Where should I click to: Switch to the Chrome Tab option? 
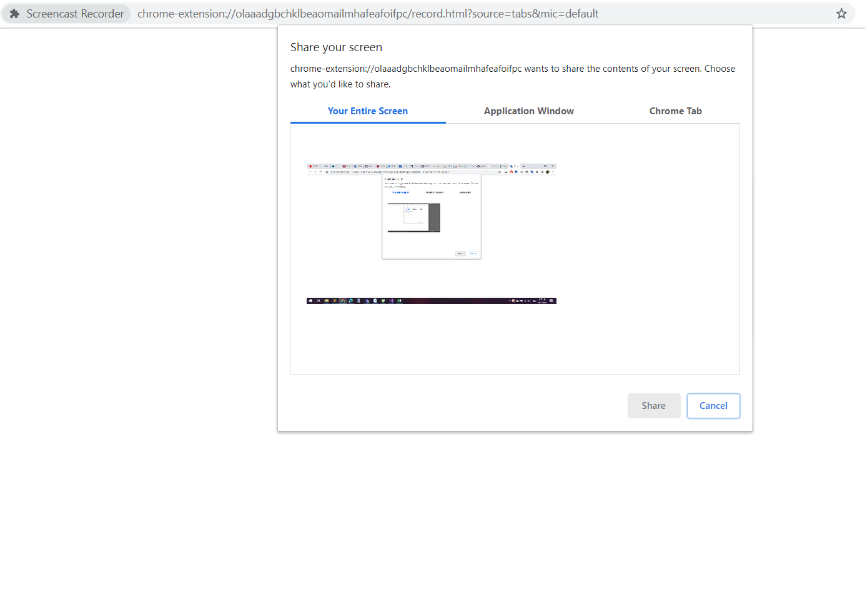pos(675,111)
